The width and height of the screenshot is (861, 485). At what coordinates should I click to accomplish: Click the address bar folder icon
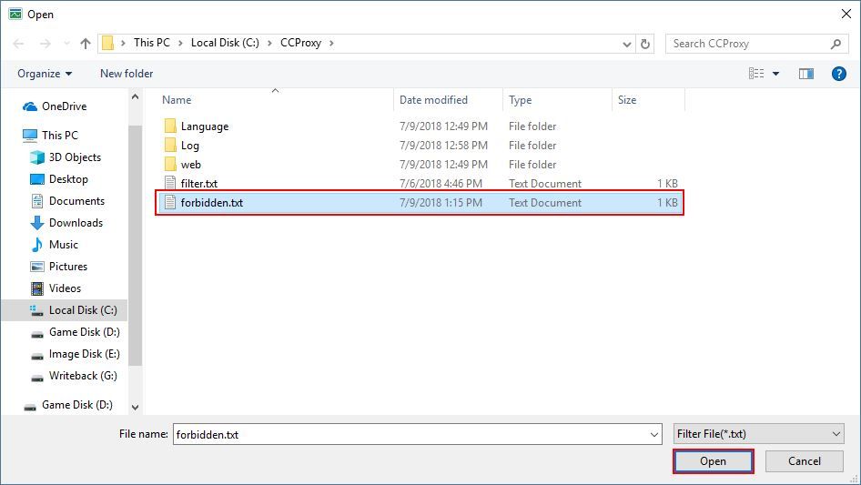(108, 43)
